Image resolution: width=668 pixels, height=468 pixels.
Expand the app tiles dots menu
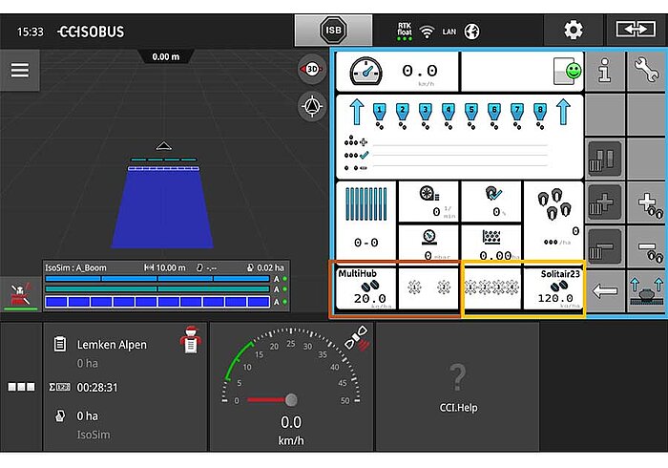click(20, 387)
